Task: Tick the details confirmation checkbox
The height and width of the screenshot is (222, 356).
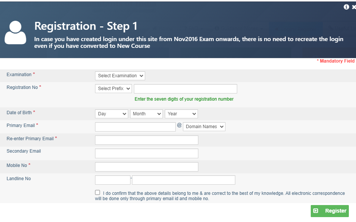Action: [x=98, y=193]
